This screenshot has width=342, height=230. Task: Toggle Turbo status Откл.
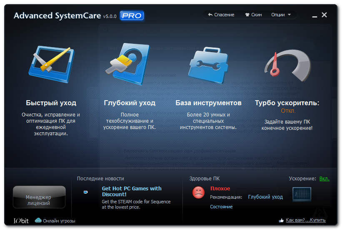[x=288, y=111]
